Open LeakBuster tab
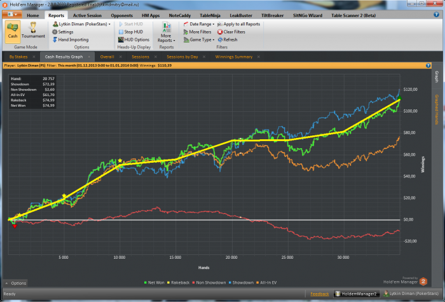This screenshot has height=302, width=445. click(241, 16)
